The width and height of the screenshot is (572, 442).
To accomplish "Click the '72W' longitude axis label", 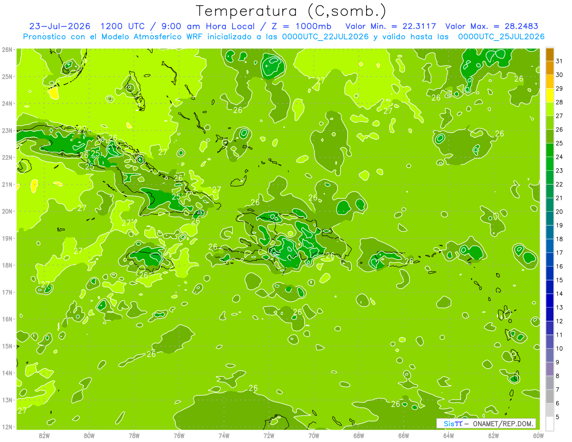I will coord(269,435).
